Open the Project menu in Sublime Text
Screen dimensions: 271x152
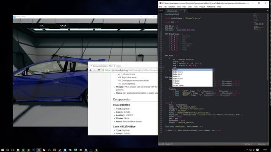click(x=202, y=7)
